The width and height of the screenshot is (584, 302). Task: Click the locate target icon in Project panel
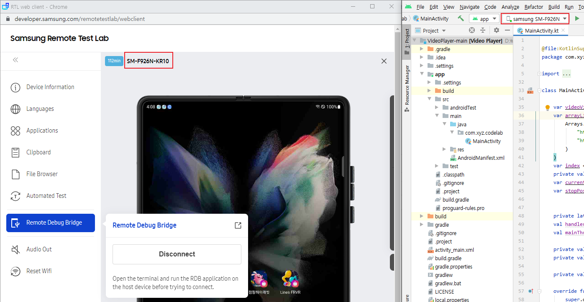click(472, 31)
